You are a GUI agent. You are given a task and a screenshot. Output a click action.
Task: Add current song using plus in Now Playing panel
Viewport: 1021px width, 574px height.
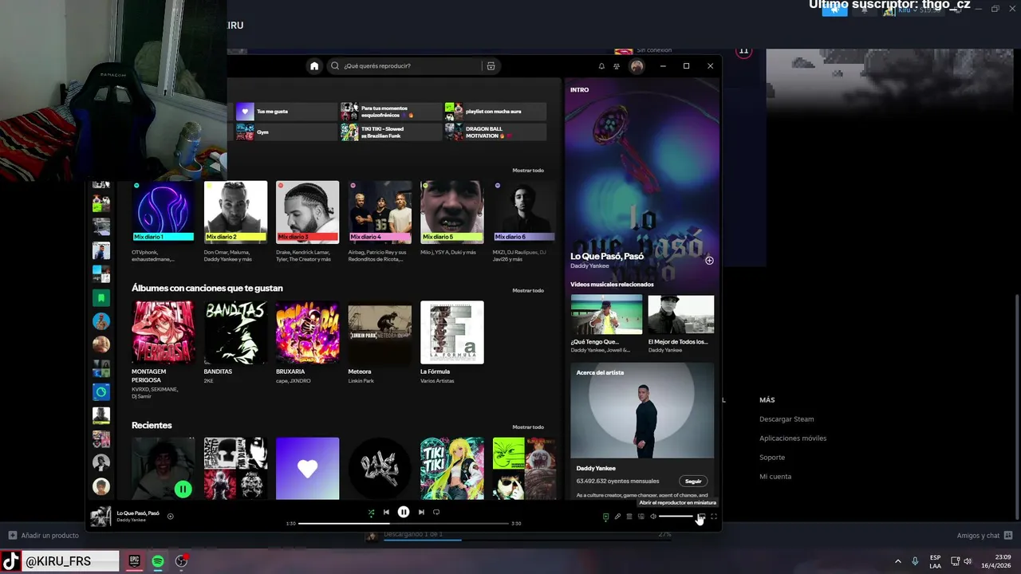(709, 261)
